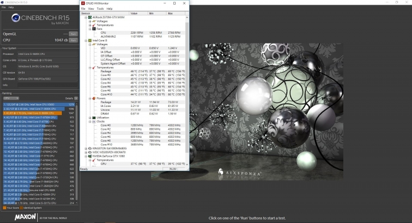Run the CPU benchmark
Screen dimensions: 412x223
tap(73, 40)
